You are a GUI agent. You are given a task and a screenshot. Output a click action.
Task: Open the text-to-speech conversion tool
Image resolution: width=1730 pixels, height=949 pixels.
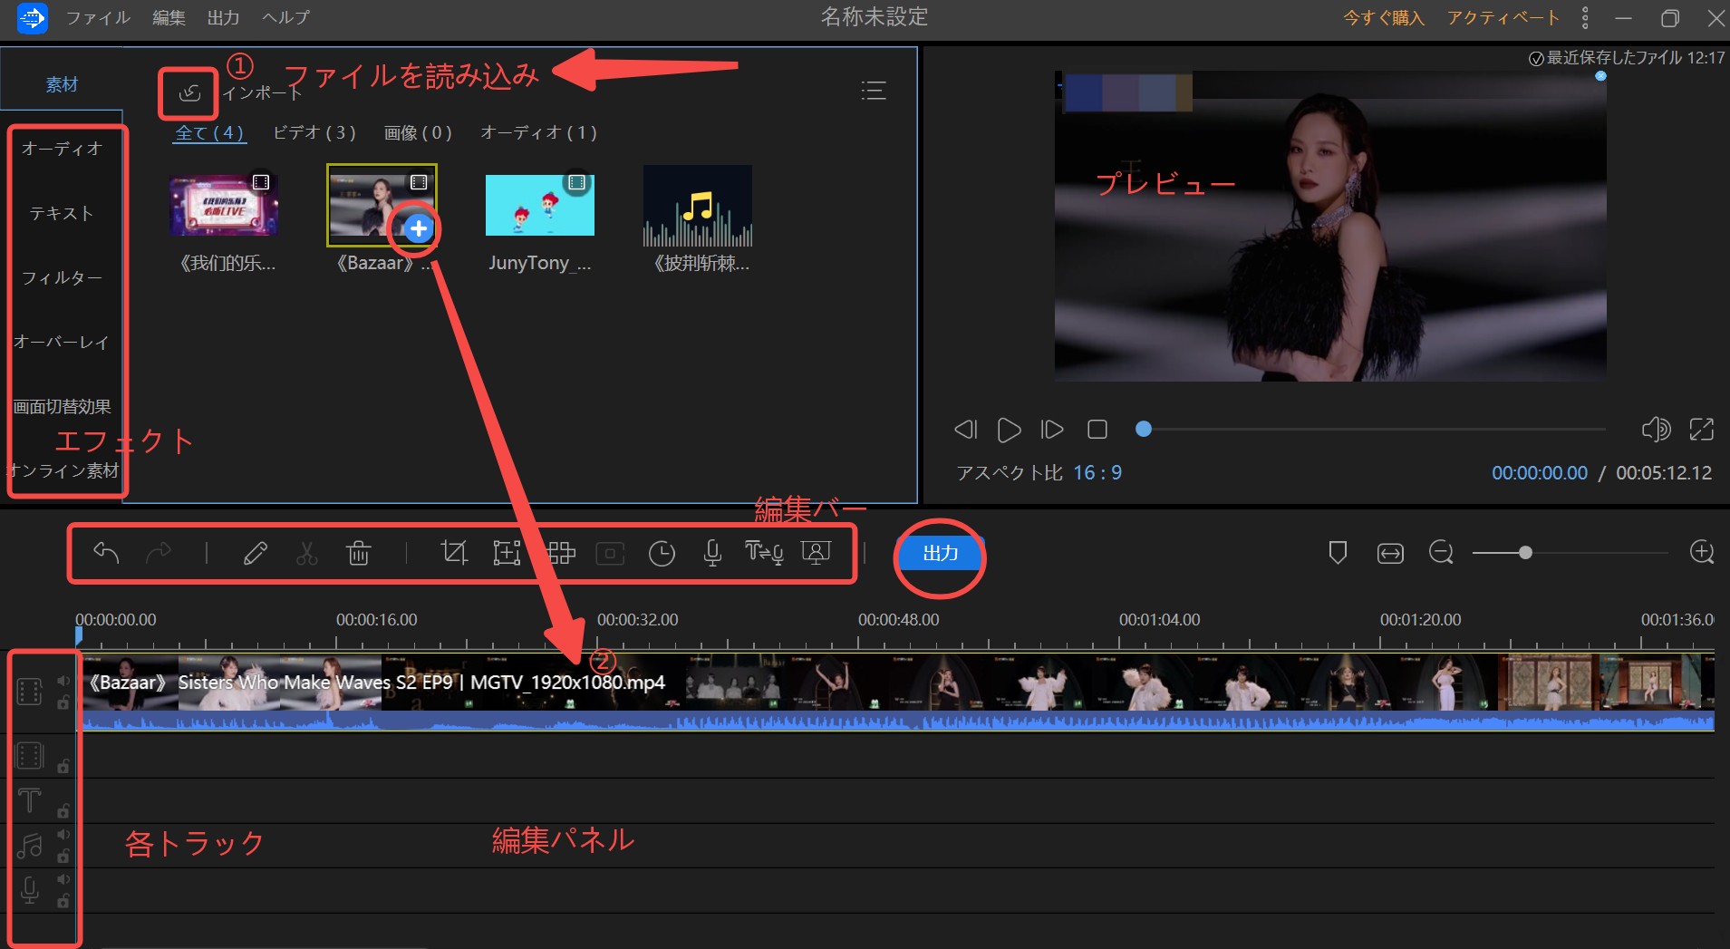764,553
